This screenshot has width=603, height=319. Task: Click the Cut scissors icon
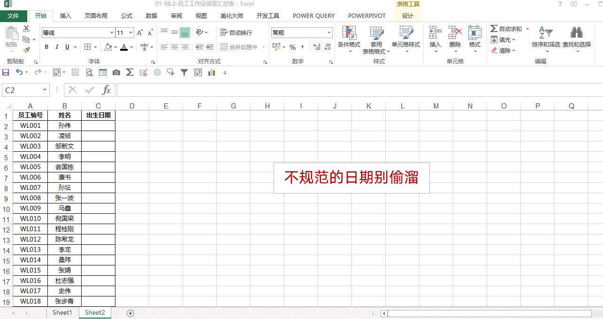coord(26,29)
